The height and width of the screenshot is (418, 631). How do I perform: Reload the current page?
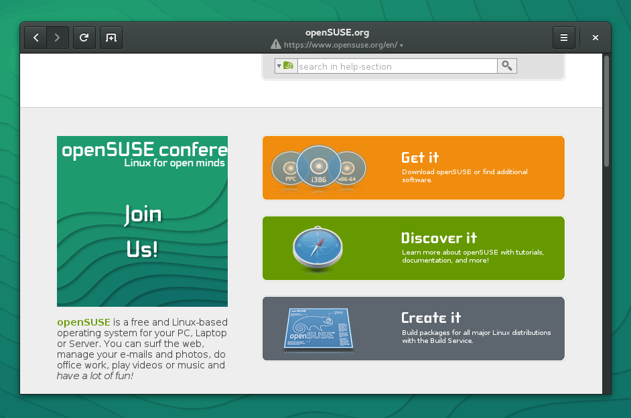point(84,38)
